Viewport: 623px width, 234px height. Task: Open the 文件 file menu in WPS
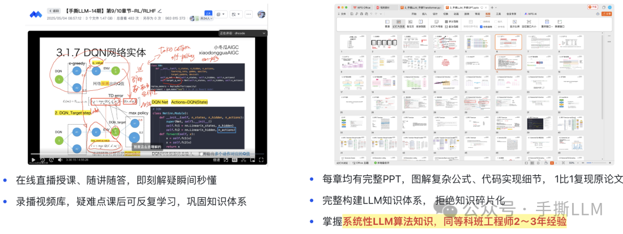pos(342,14)
